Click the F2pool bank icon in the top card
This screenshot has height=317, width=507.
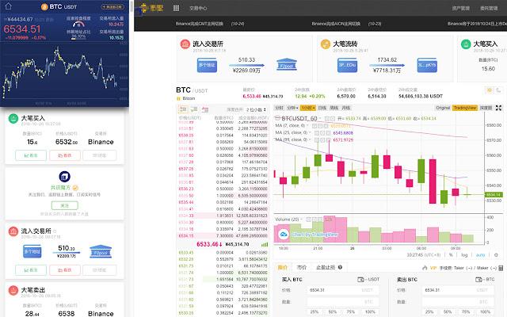[287, 65]
